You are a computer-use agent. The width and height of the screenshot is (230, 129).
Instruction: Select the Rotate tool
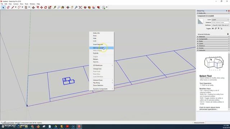46,7
